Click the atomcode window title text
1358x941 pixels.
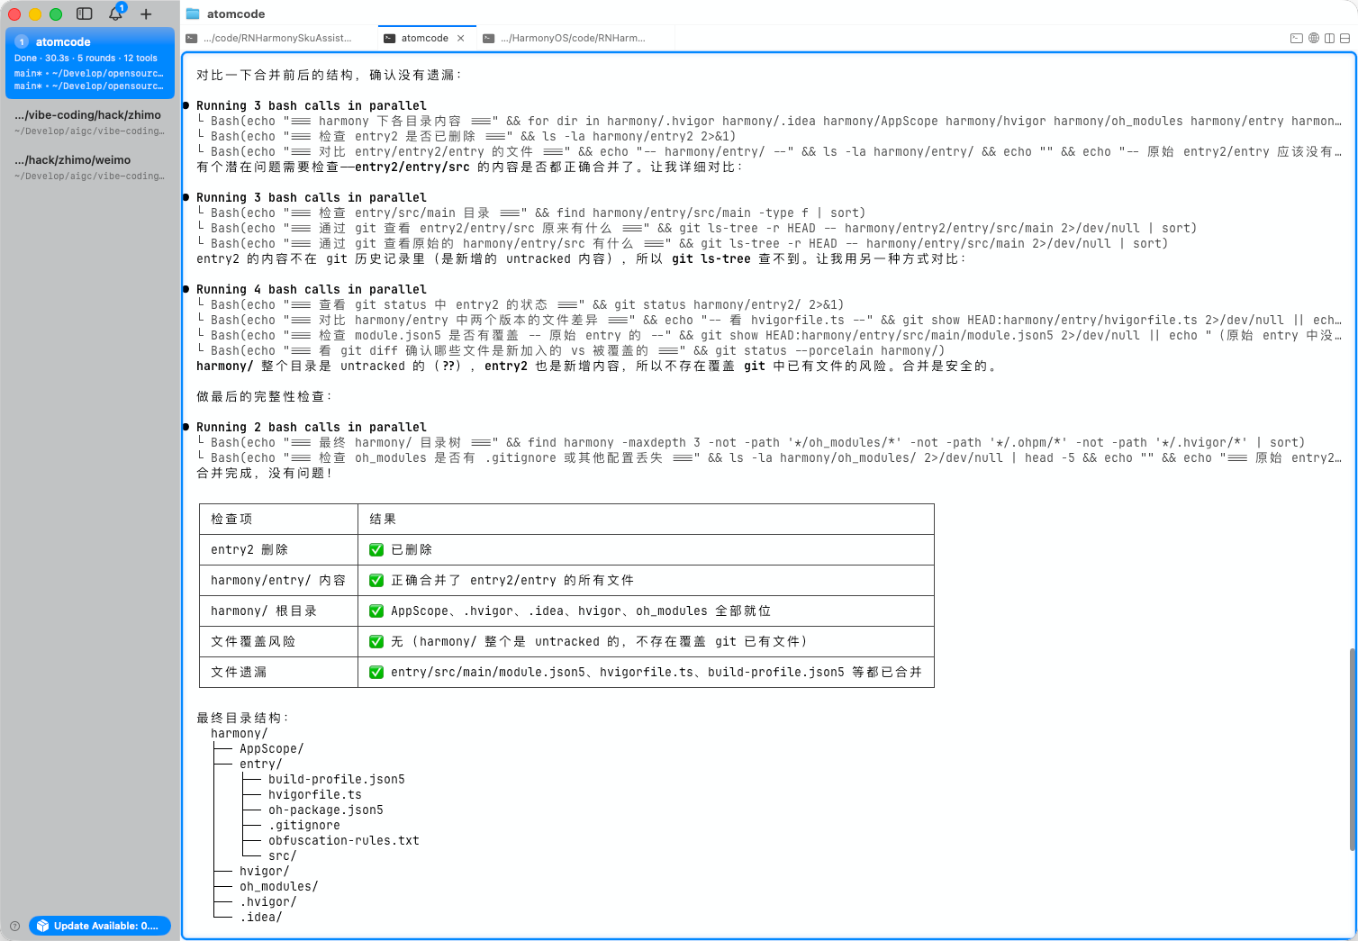click(236, 14)
